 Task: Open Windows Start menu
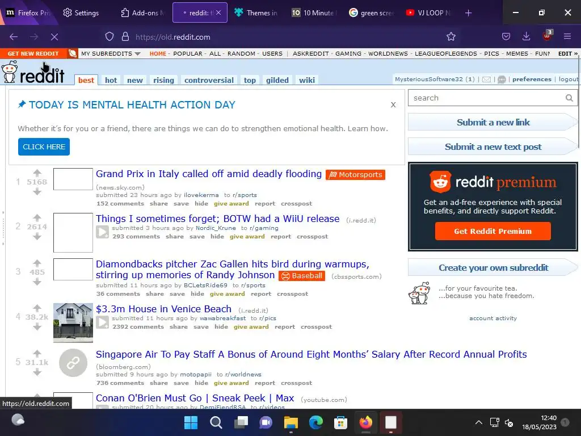point(191,422)
